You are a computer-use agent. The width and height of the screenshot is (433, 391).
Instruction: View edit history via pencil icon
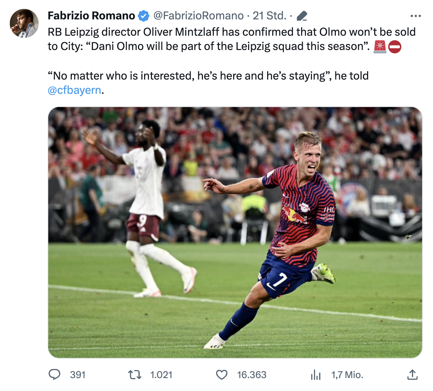coord(302,16)
